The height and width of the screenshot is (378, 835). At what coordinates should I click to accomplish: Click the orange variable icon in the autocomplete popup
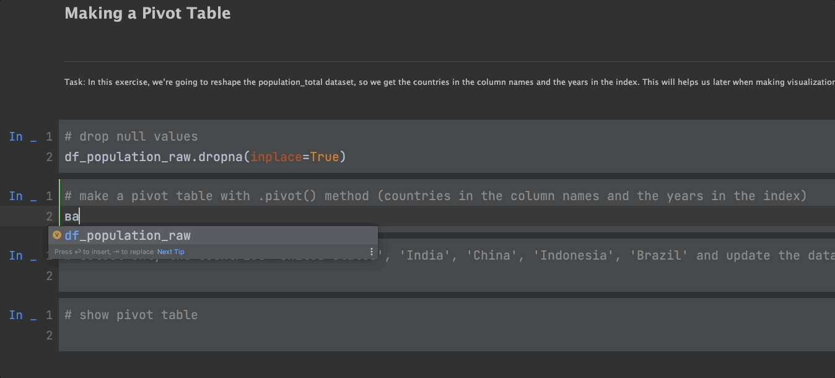tap(57, 235)
